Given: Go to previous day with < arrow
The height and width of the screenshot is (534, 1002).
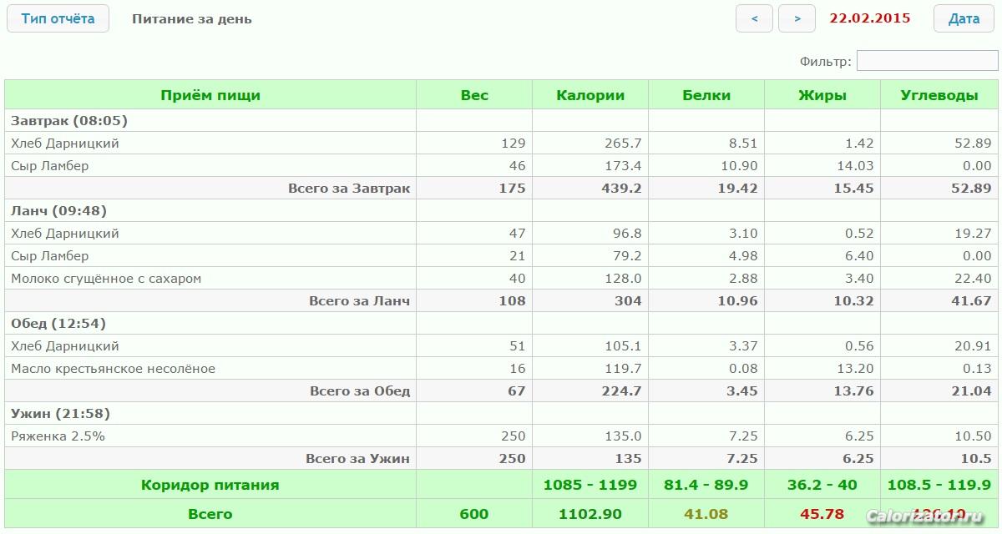Looking at the screenshot, I should (x=754, y=18).
